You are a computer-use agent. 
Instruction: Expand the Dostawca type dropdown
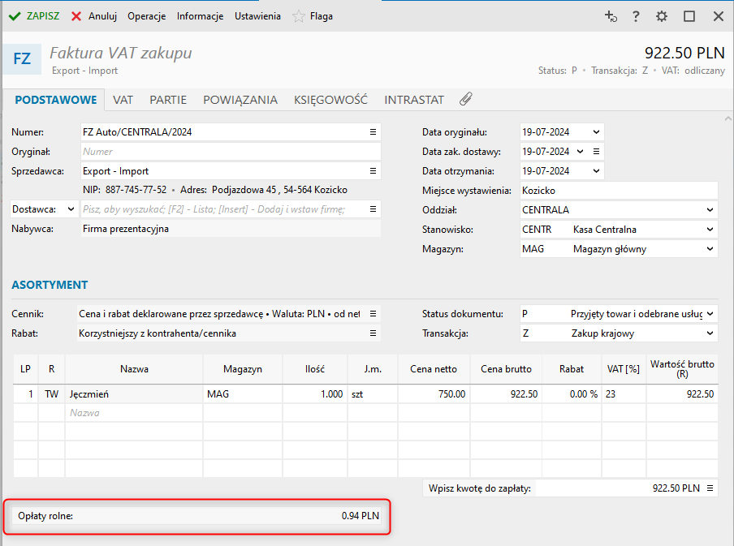70,209
